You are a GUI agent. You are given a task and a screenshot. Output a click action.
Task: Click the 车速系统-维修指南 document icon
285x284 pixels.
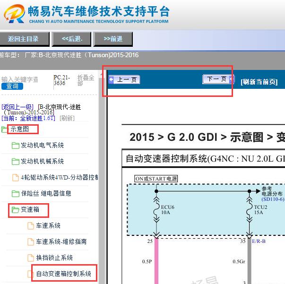31,241
